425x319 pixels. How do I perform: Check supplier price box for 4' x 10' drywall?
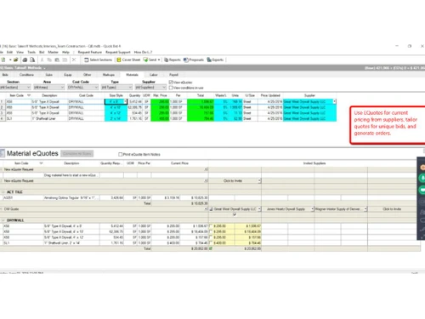(211, 231)
